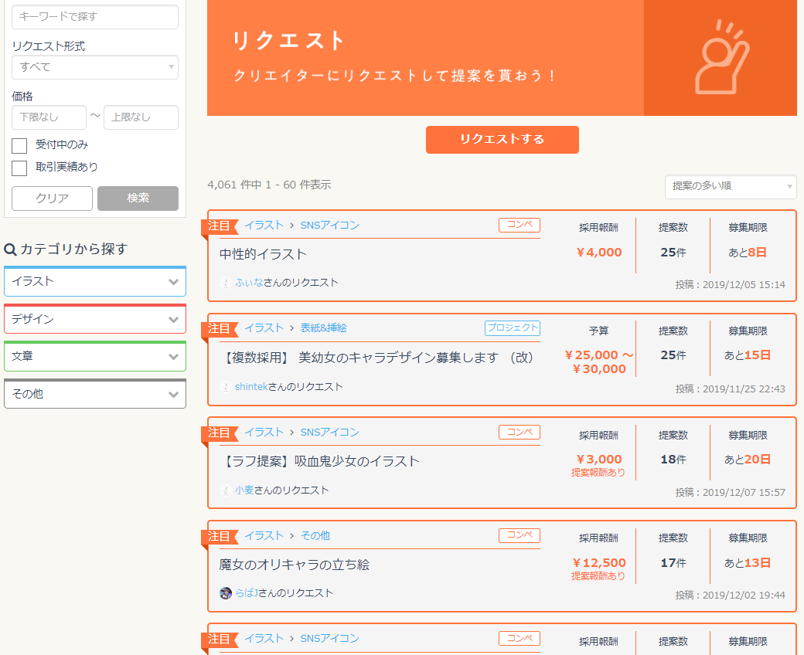The height and width of the screenshot is (655, 804).
Task: Click the その他 link on the 魔女のオリキャラ card
Action: tap(315, 536)
